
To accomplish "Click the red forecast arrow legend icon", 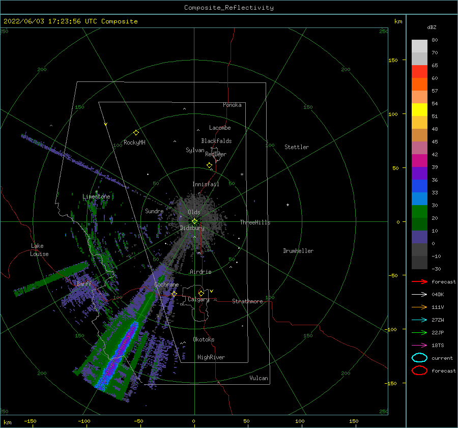I will point(419,281).
